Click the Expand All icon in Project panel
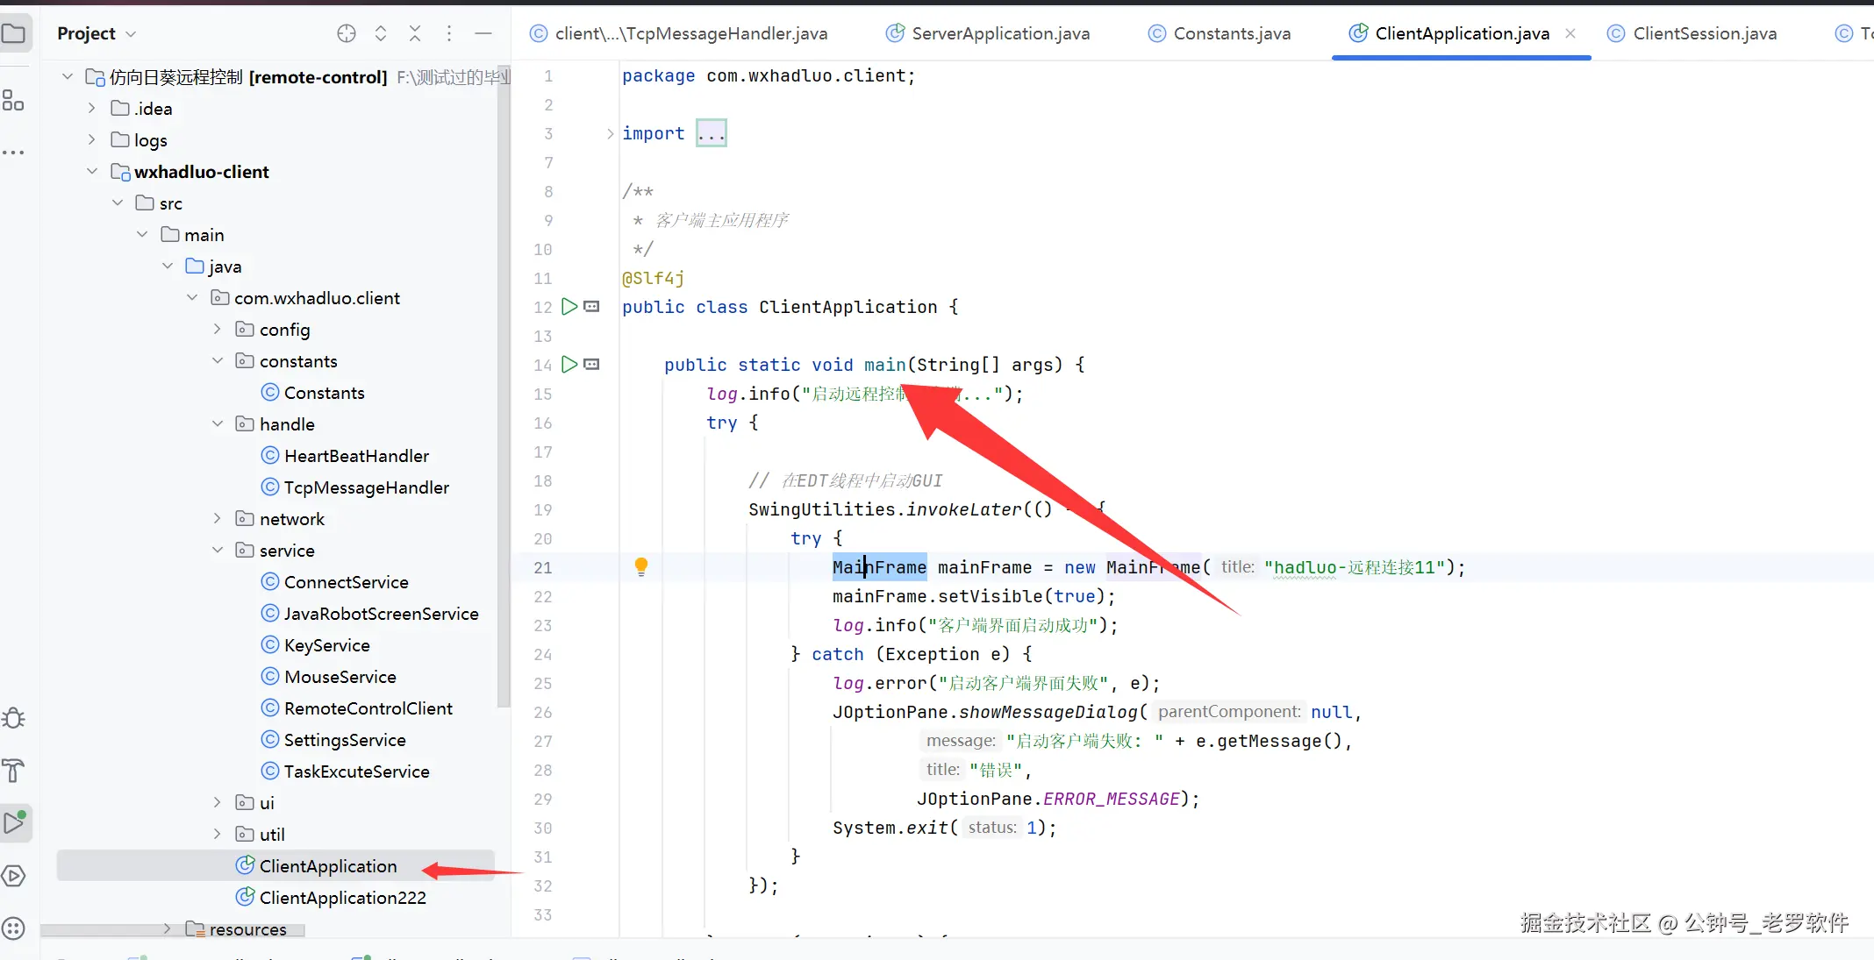Image resolution: width=1874 pixels, height=960 pixels. 381,33
